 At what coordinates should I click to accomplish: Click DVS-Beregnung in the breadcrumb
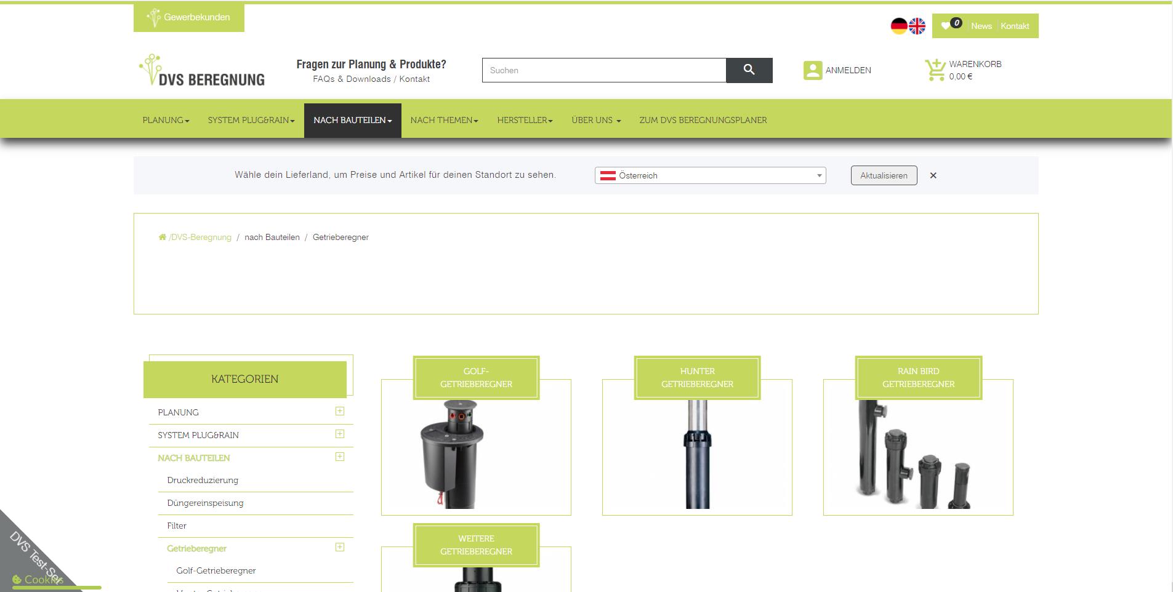[x=201, y=237]
